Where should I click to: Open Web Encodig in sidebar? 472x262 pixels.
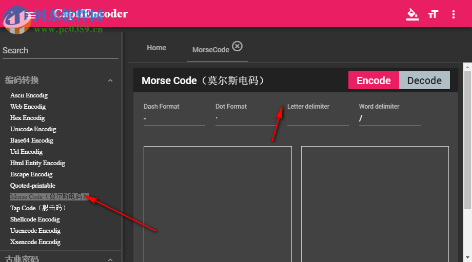(28, 107)
